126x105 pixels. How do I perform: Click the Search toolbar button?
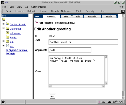[x=55, y=11]
